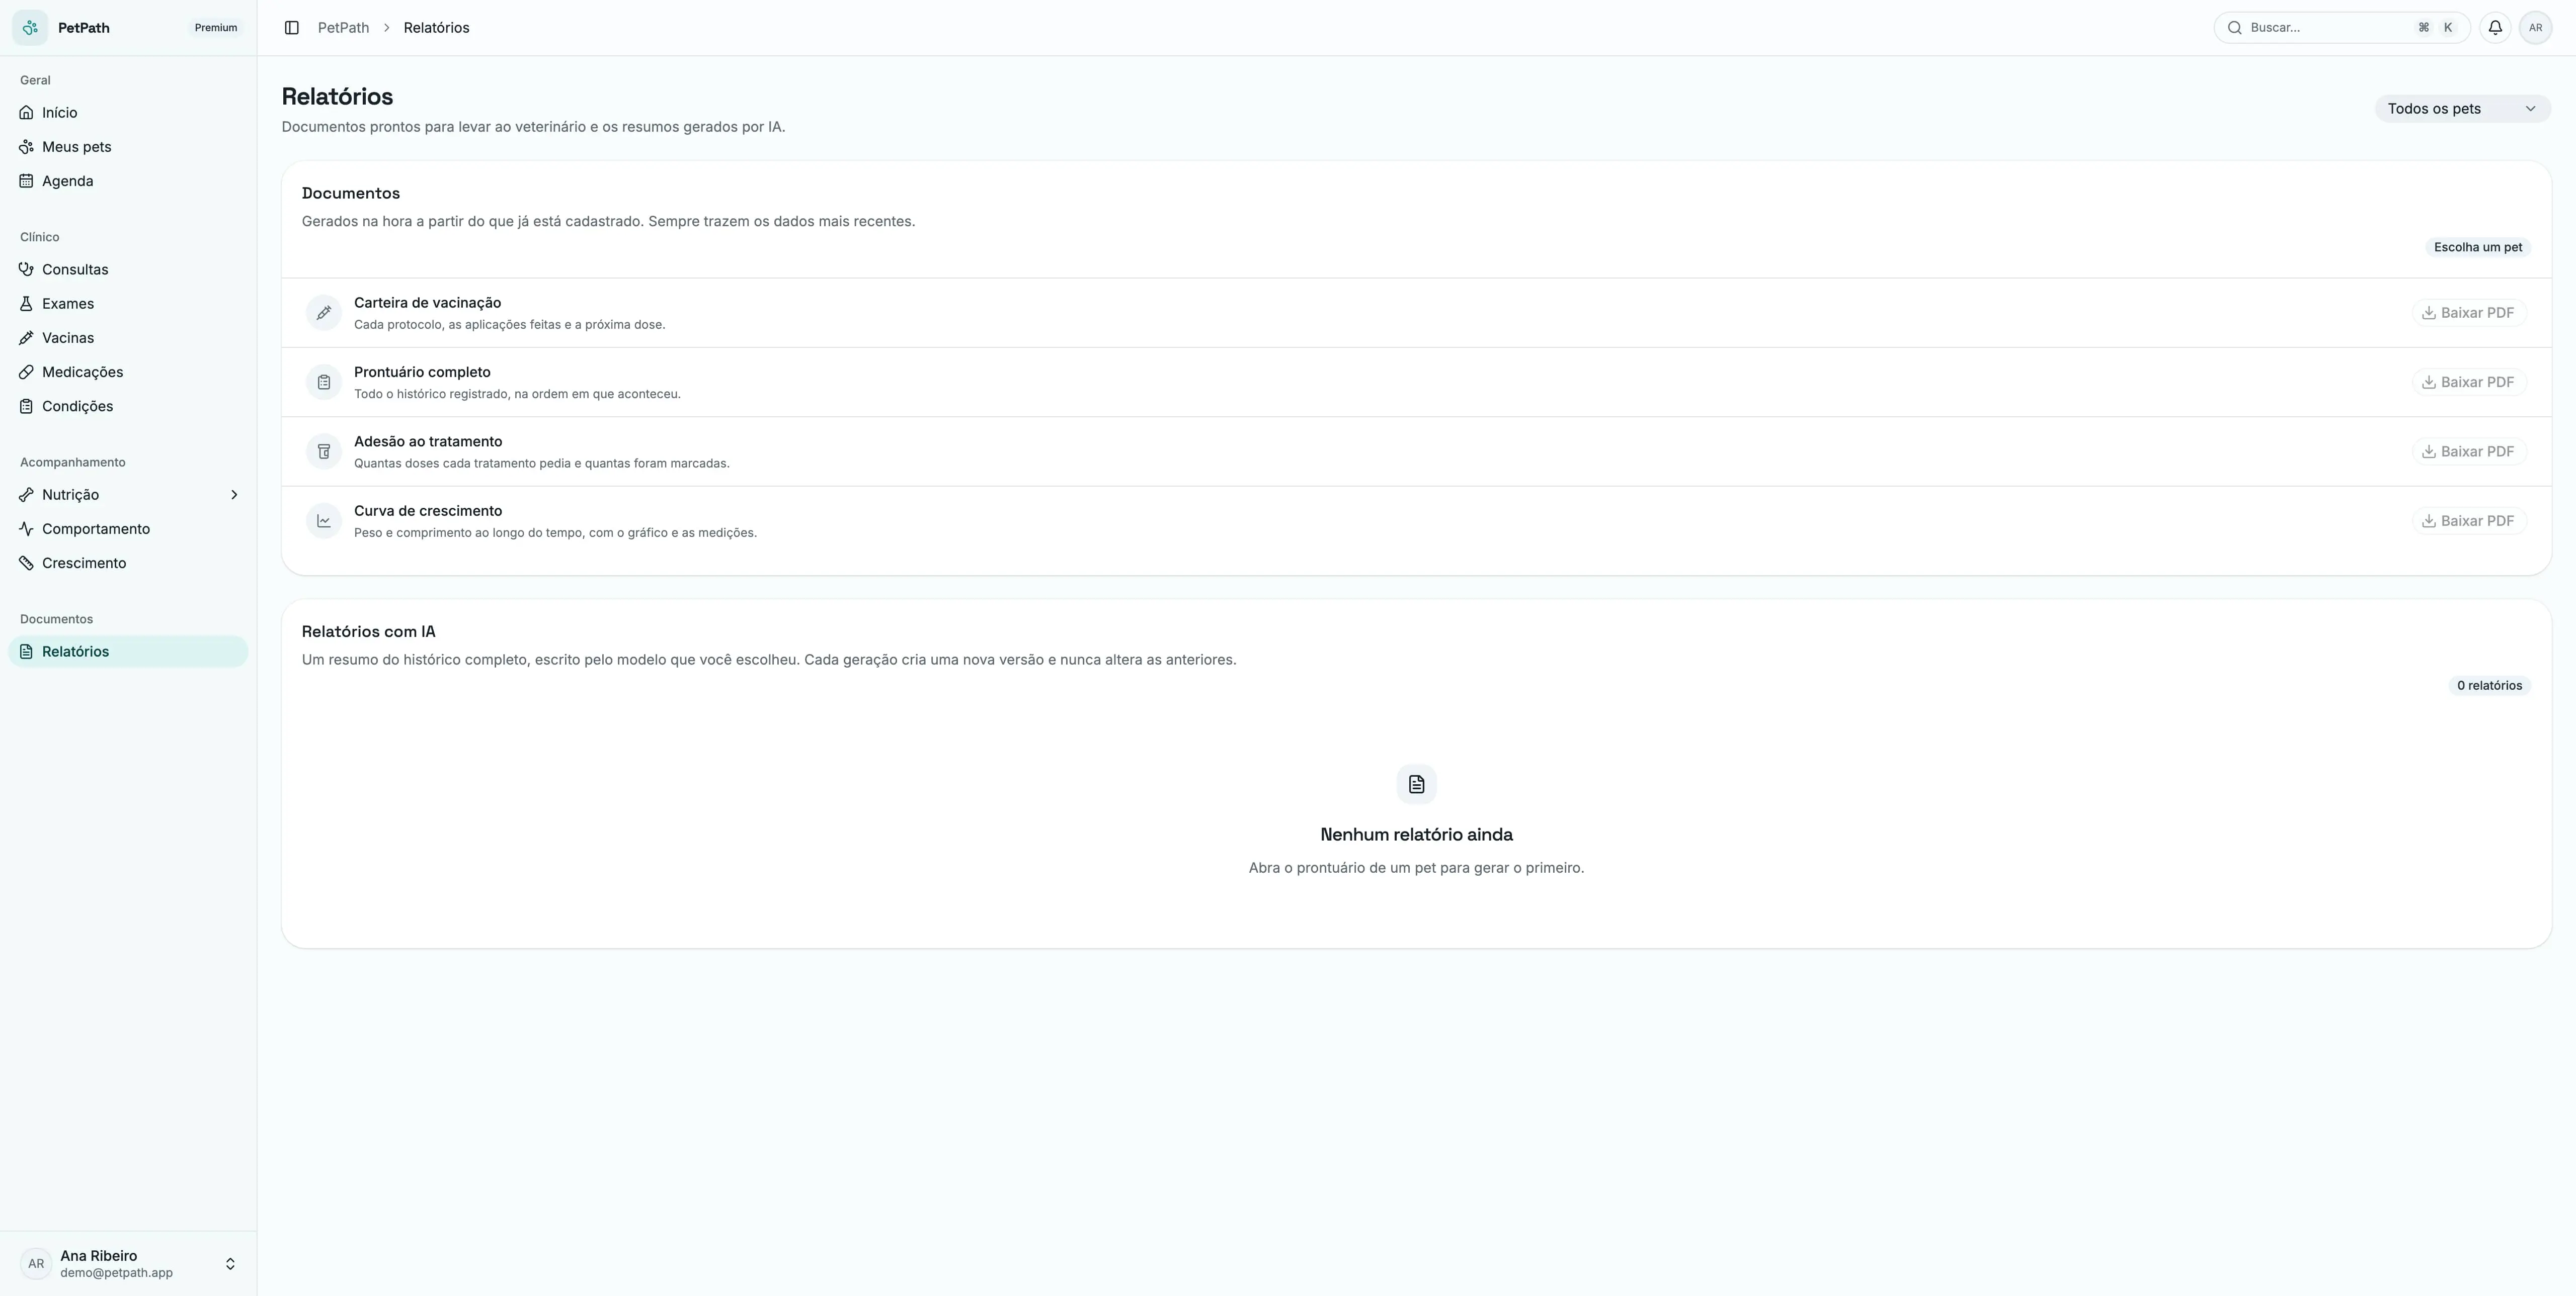The image size is (2576, 1296).
Task: Click the Relatórios com IA heading
Action: (x=368, y=631)
